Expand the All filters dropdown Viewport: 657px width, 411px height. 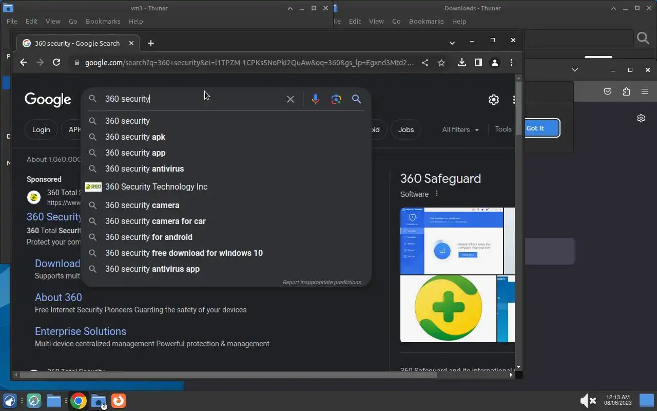(460, 129)
